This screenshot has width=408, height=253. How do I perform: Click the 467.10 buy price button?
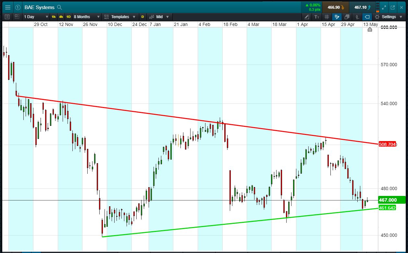click(x=363, y=7)
